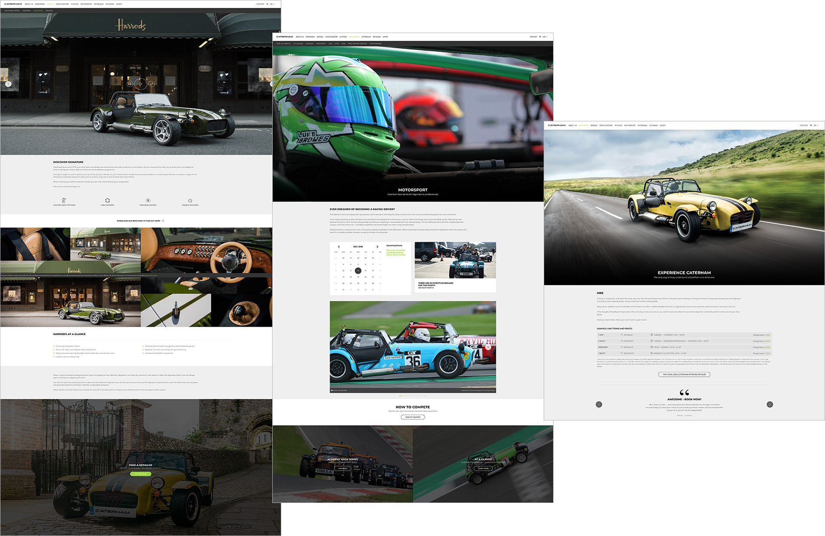This screenshot has height=536, width=825.
Task: Click Caterham logo on Experience page
Action: pyautogui.click(x=556, y=126)
